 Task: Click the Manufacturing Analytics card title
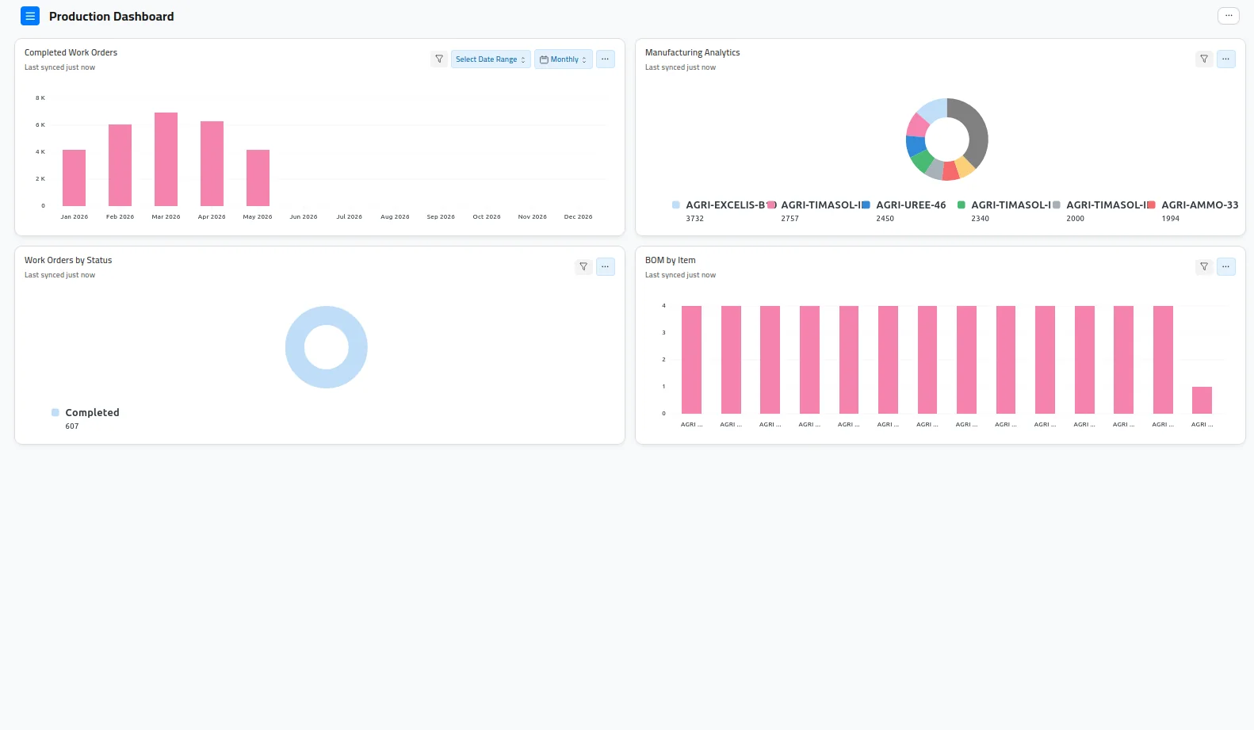[x=693, y=53]
